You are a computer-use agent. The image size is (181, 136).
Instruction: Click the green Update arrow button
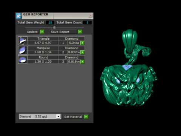42,32
